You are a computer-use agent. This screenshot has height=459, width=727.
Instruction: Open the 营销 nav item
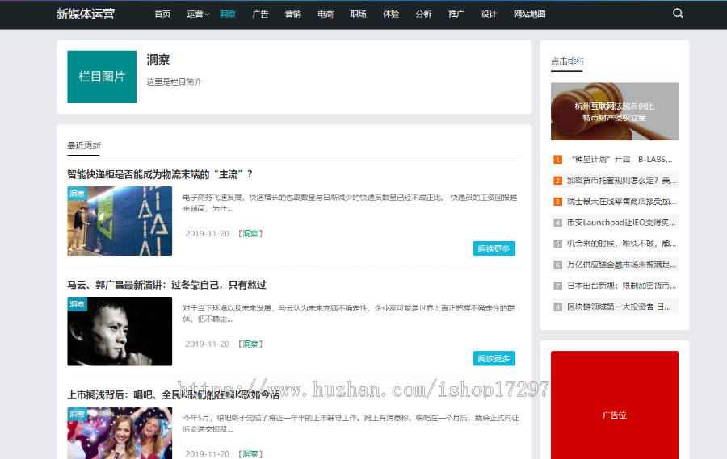pos(293,14)
